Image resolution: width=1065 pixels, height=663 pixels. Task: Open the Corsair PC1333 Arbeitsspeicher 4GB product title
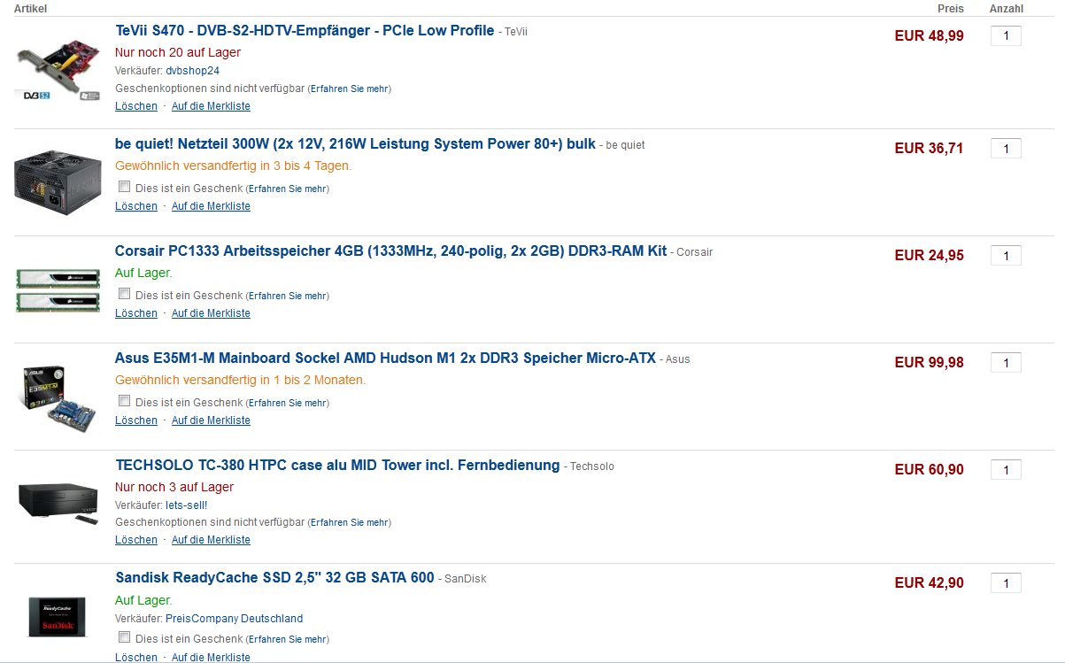[390, 251]
